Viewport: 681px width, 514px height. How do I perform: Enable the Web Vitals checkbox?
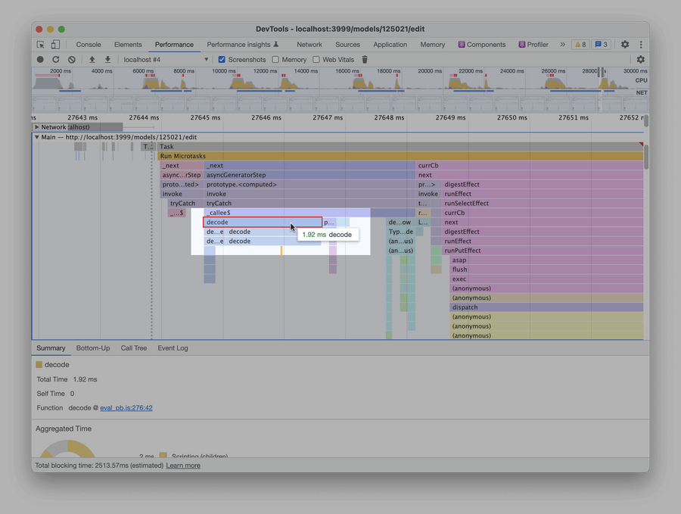click(316, 60)
